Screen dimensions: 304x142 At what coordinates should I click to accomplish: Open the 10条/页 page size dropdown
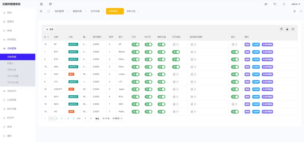coord(117,118)
